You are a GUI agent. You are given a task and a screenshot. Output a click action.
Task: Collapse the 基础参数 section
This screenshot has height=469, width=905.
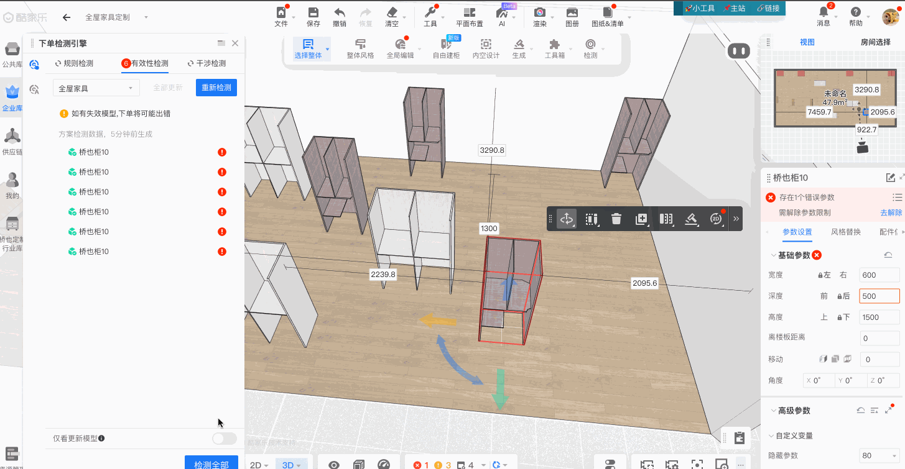(x=773, y=255)
